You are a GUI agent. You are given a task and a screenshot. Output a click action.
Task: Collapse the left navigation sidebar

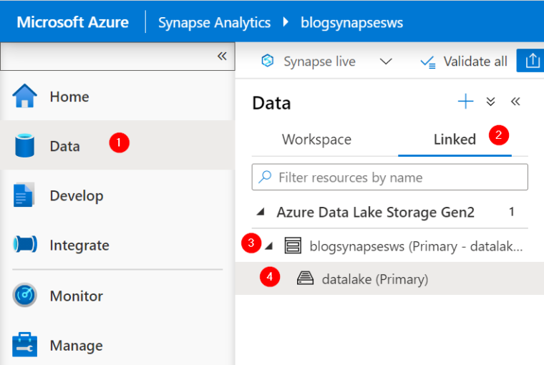click(x=222, y=56)
